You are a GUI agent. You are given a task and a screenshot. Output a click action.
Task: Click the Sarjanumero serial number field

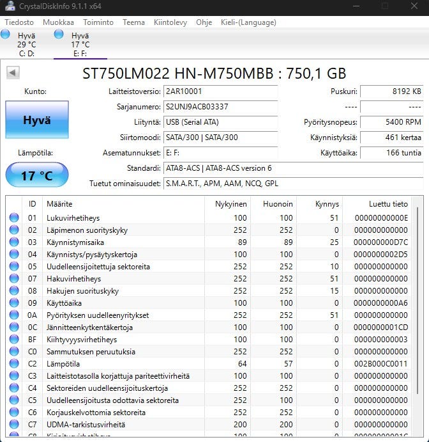[x=220, y=107]
